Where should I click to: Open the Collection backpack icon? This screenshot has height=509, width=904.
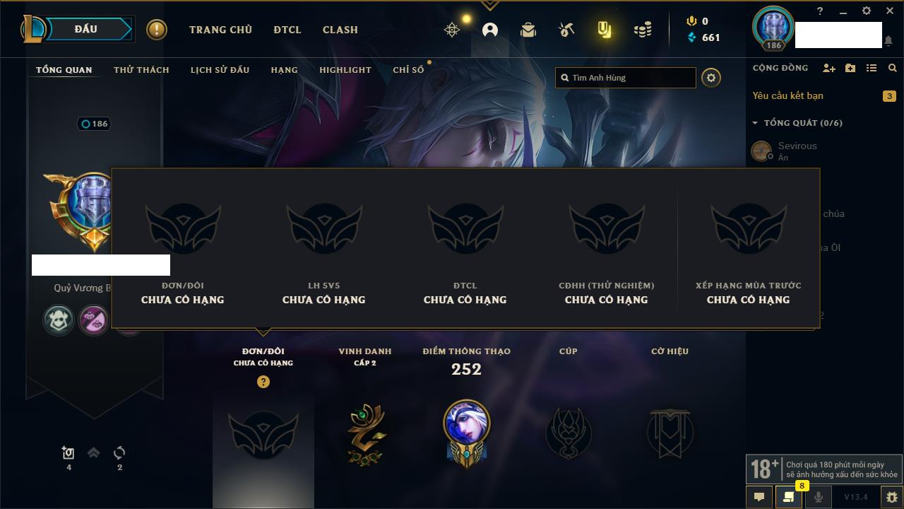(x=528, y=30)
